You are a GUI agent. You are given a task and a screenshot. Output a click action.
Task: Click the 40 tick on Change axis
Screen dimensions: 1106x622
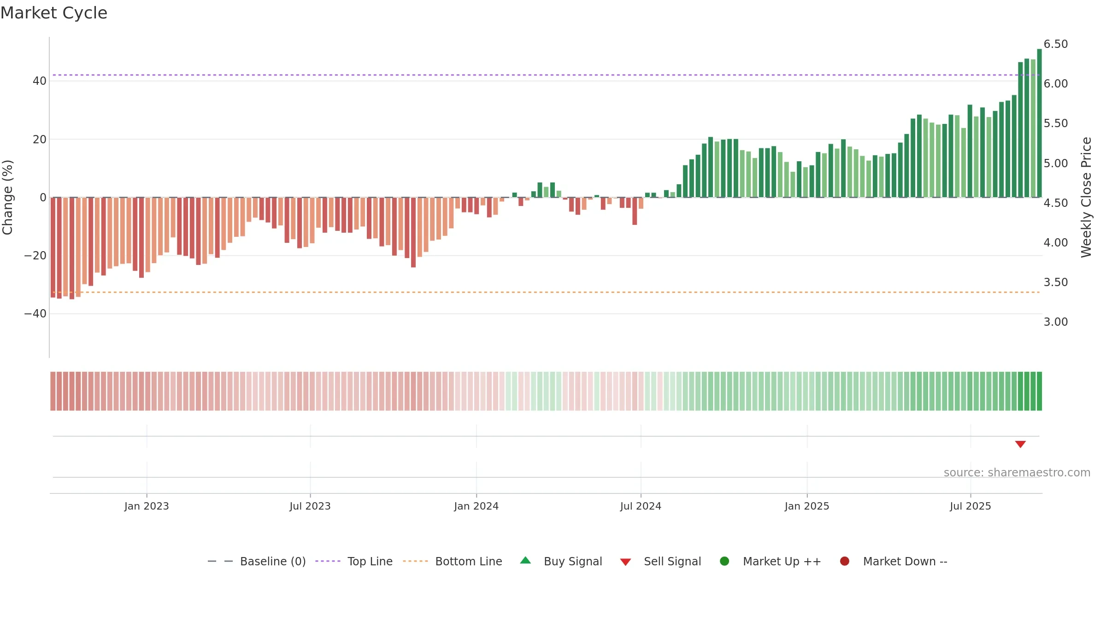(40, 81)
